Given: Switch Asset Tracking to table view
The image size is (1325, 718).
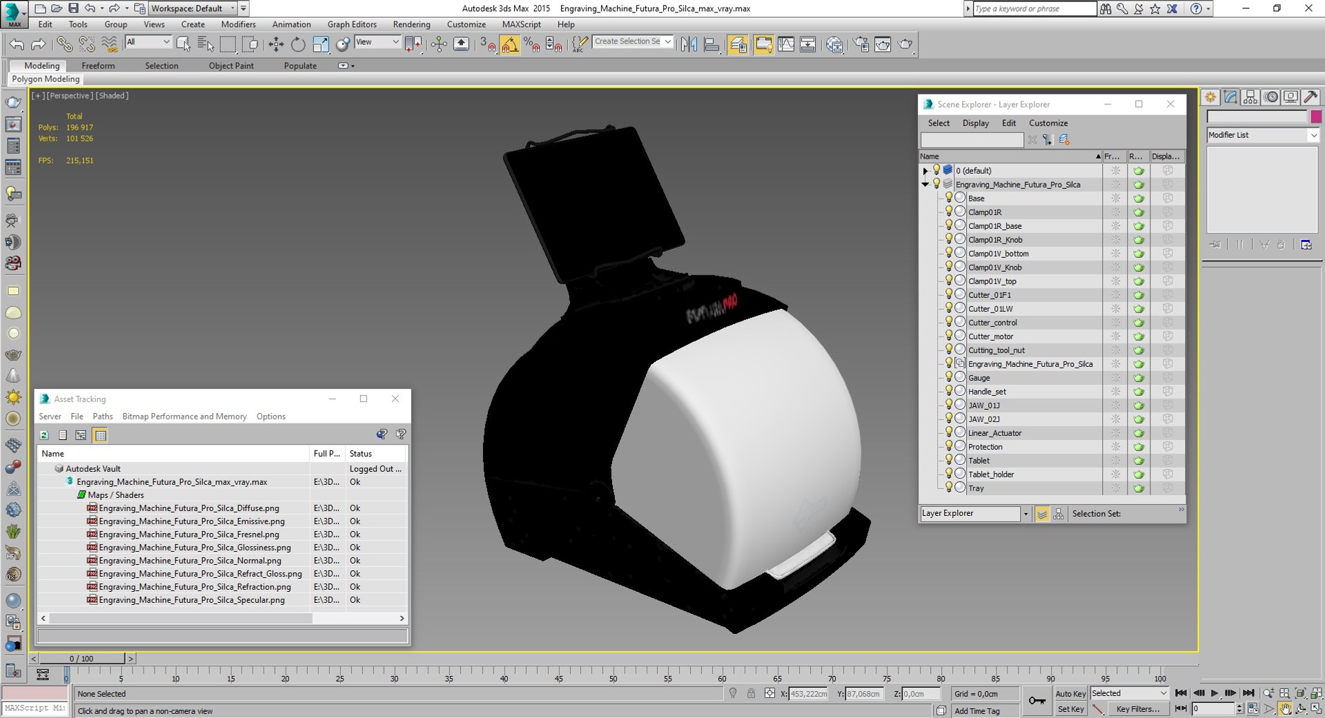Looking at the screenshot, I should [x=101, y=435].
